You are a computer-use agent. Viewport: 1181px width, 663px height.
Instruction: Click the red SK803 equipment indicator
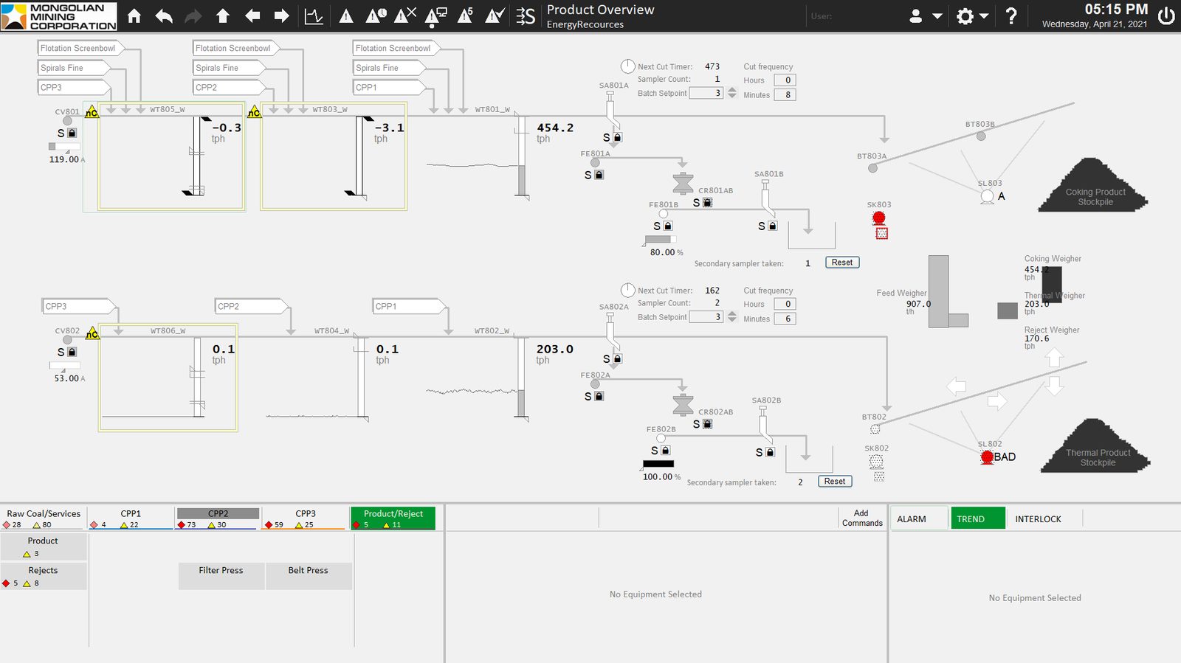tap(878, 218)
